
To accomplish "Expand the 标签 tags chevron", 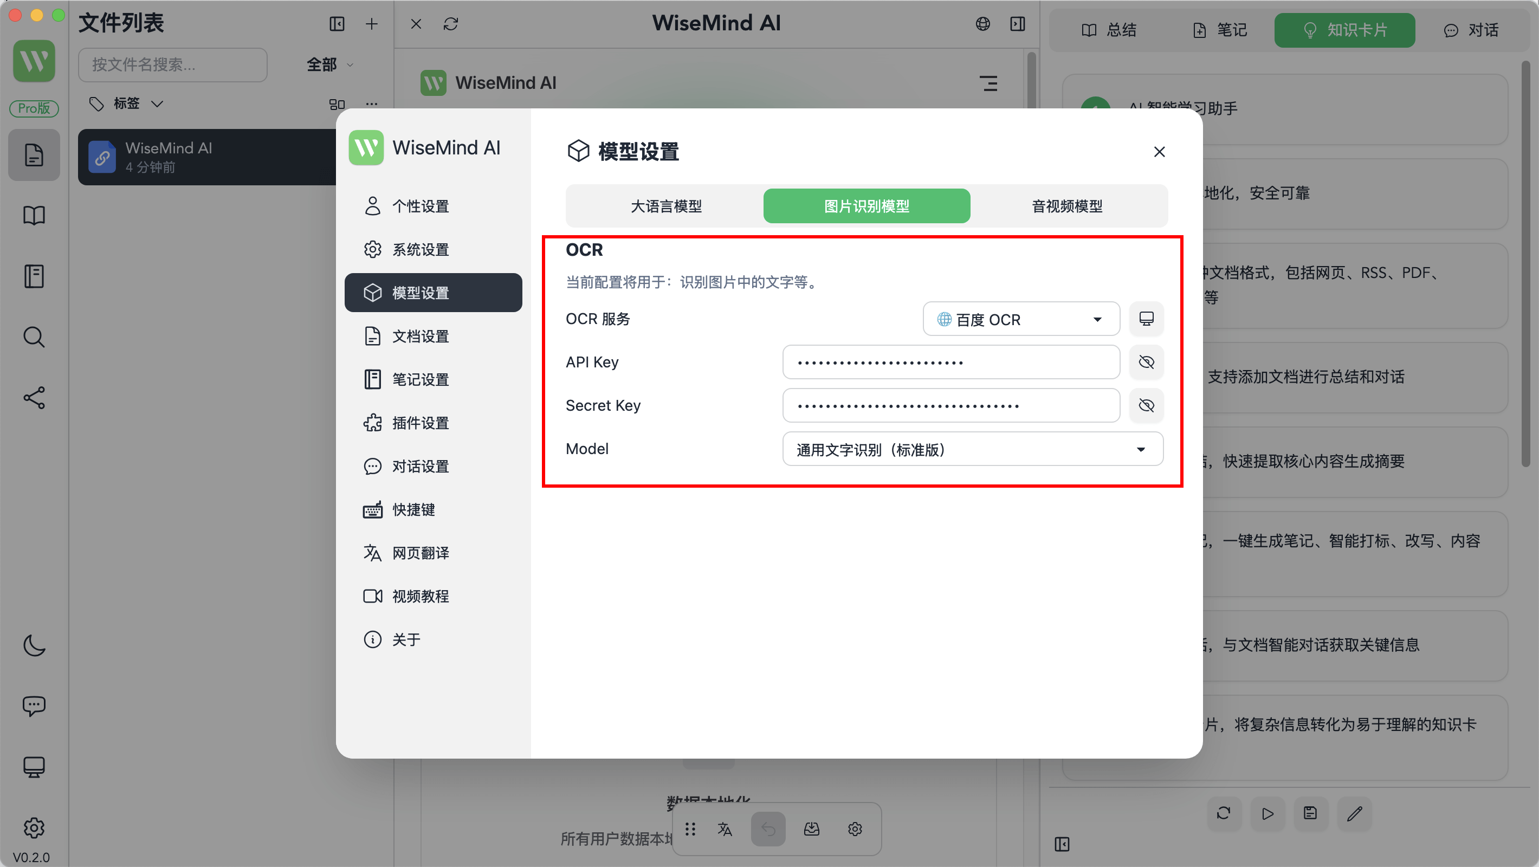I will tap(157, 104).
